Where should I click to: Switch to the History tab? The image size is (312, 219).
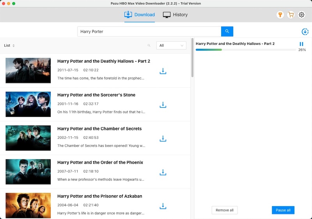(175, 15)
